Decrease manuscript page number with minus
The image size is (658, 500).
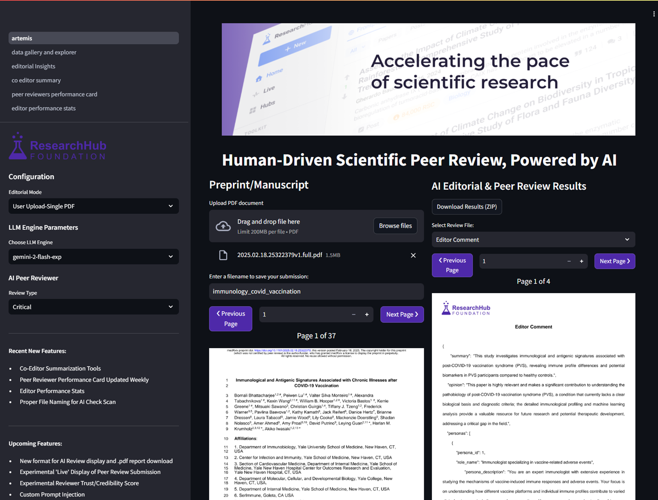[353, 315]
